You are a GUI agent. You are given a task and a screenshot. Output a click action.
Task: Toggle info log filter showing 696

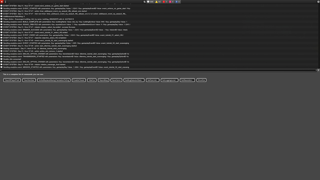click(x=150, y=2)
